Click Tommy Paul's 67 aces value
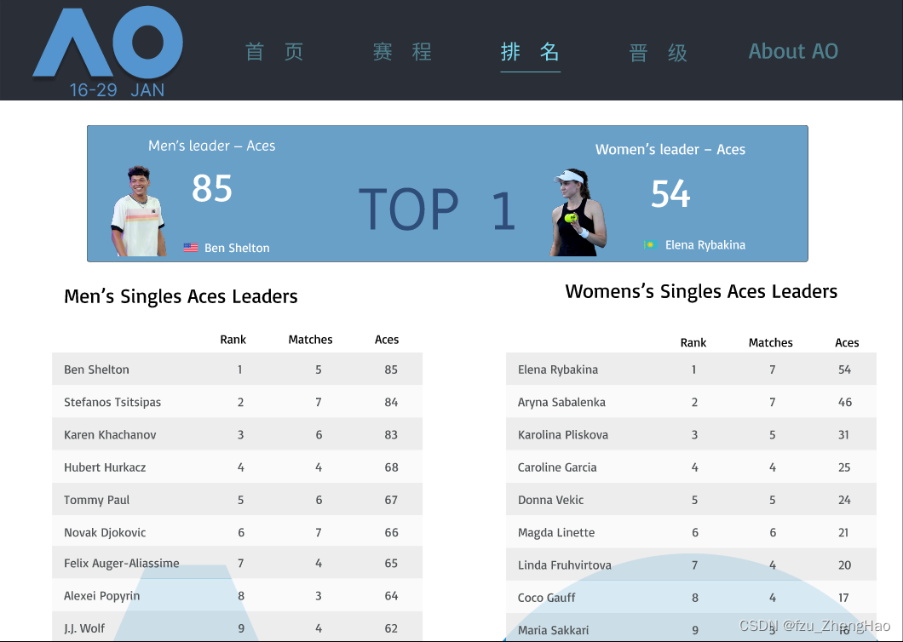This screenshot has width=903, height=642. pos(391,500)
